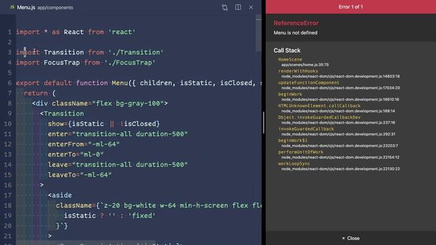Click './FocusTrap' import path
Image resolution: width=436 pixels, height=245 pixels.
(130, 63)
